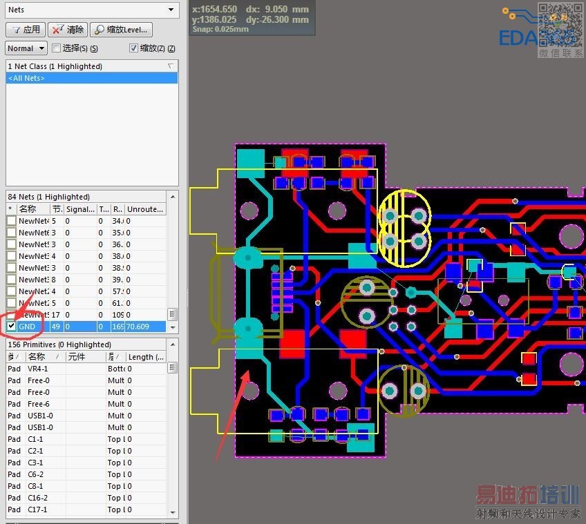Check the NewNet3 checkbox with 8 nodes

[x=12, y=280]
